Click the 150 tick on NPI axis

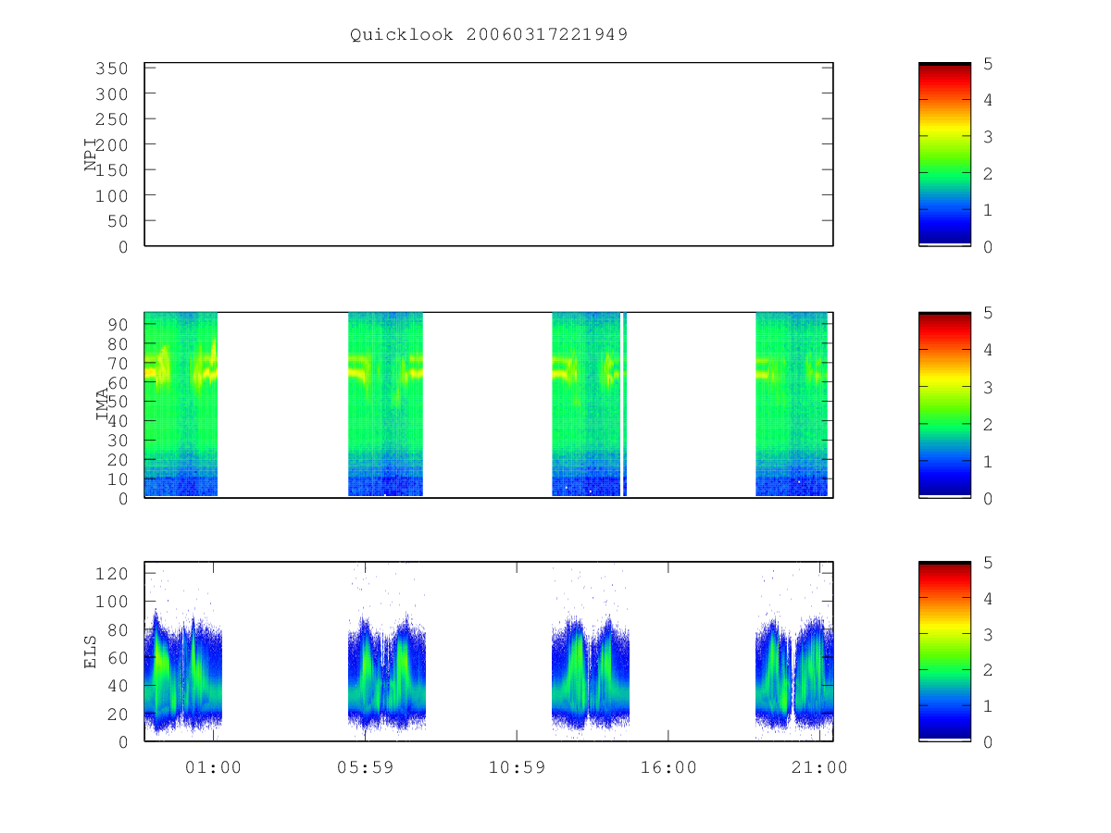click(112, 170)
